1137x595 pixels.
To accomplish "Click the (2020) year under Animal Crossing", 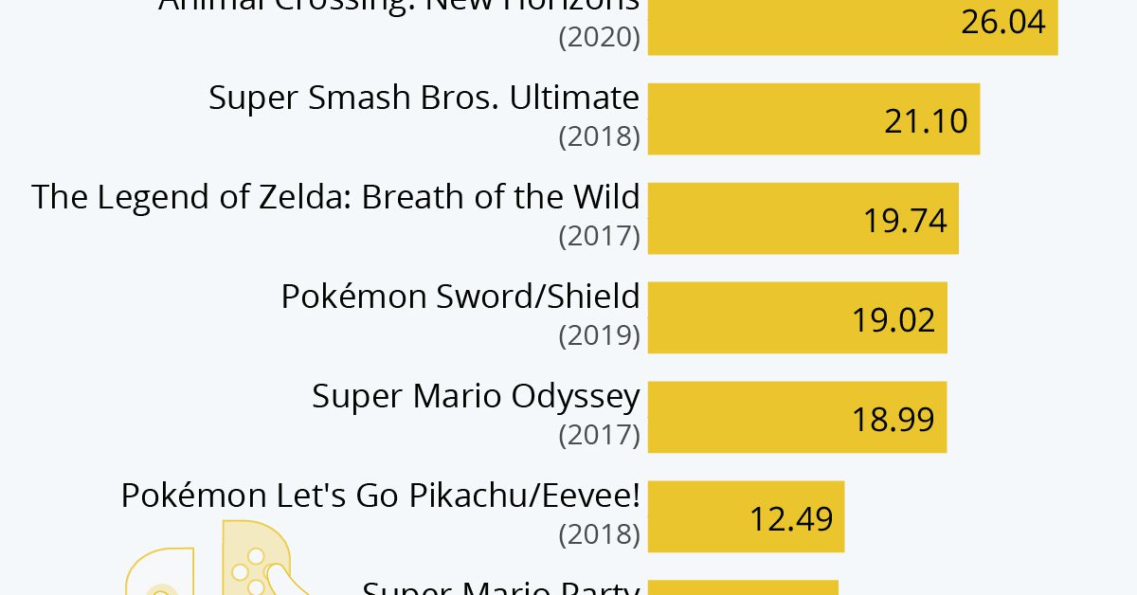I will 600,38.
